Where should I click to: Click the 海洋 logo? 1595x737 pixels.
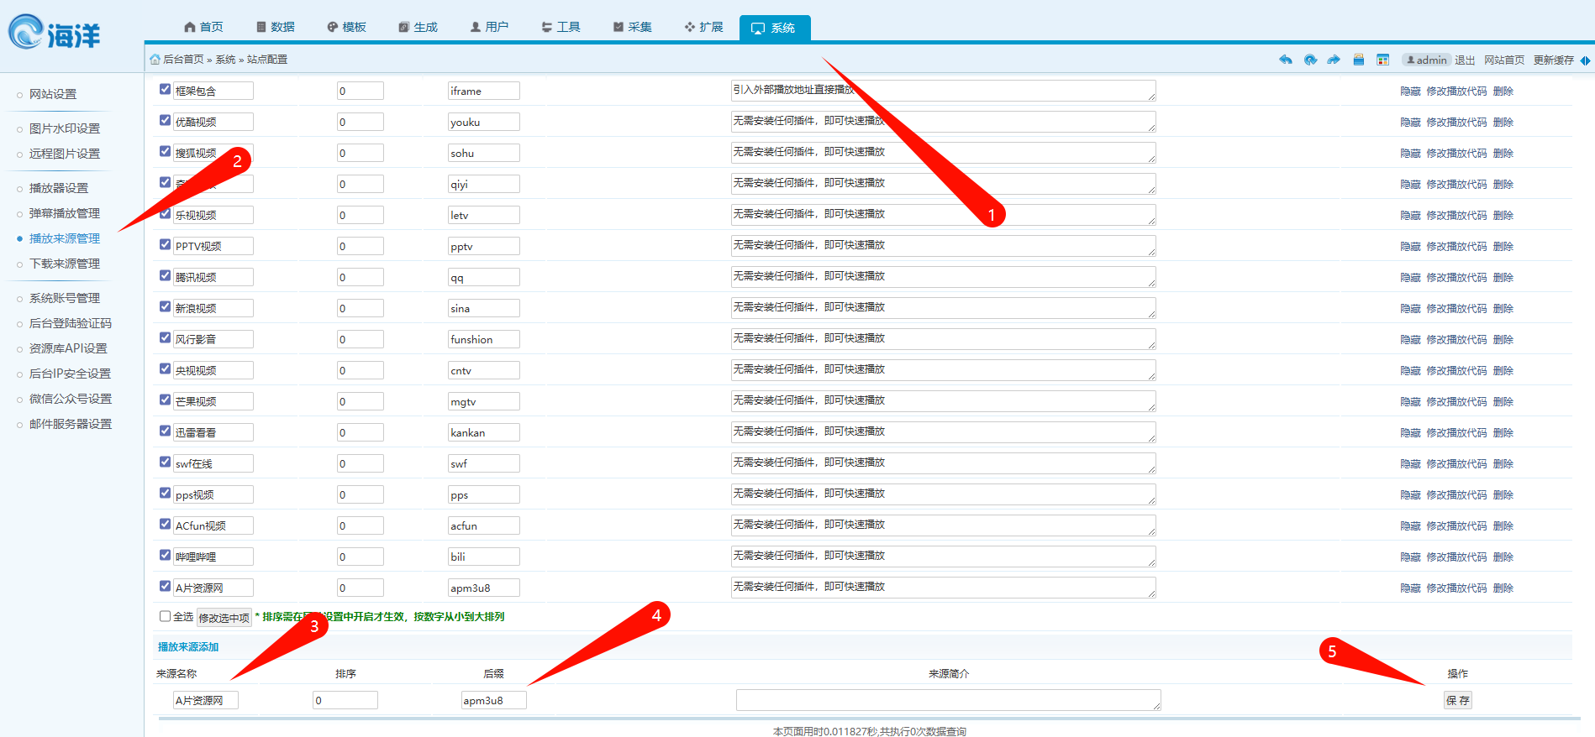pos(55,34)
